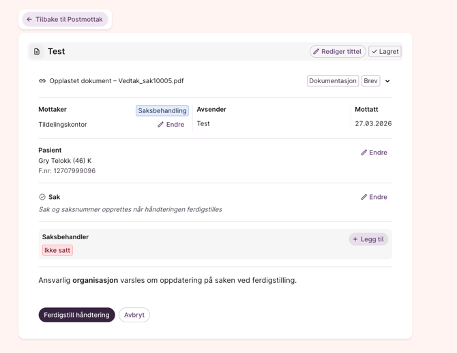Click the document icon beside the Test title
This screenshot has height=353, width=457.
(37, 52)
